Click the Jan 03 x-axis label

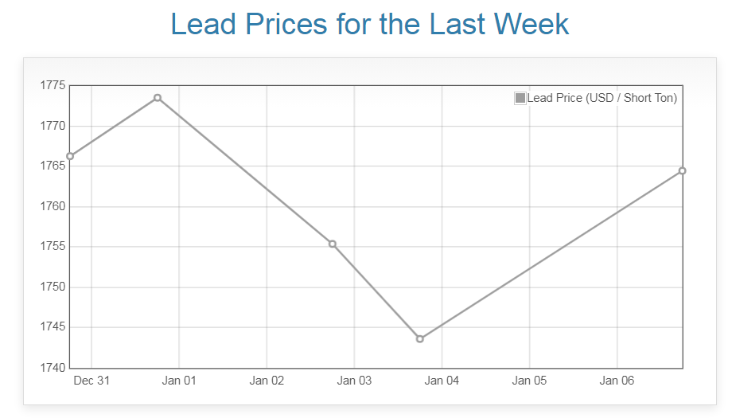tap(354, 381)
